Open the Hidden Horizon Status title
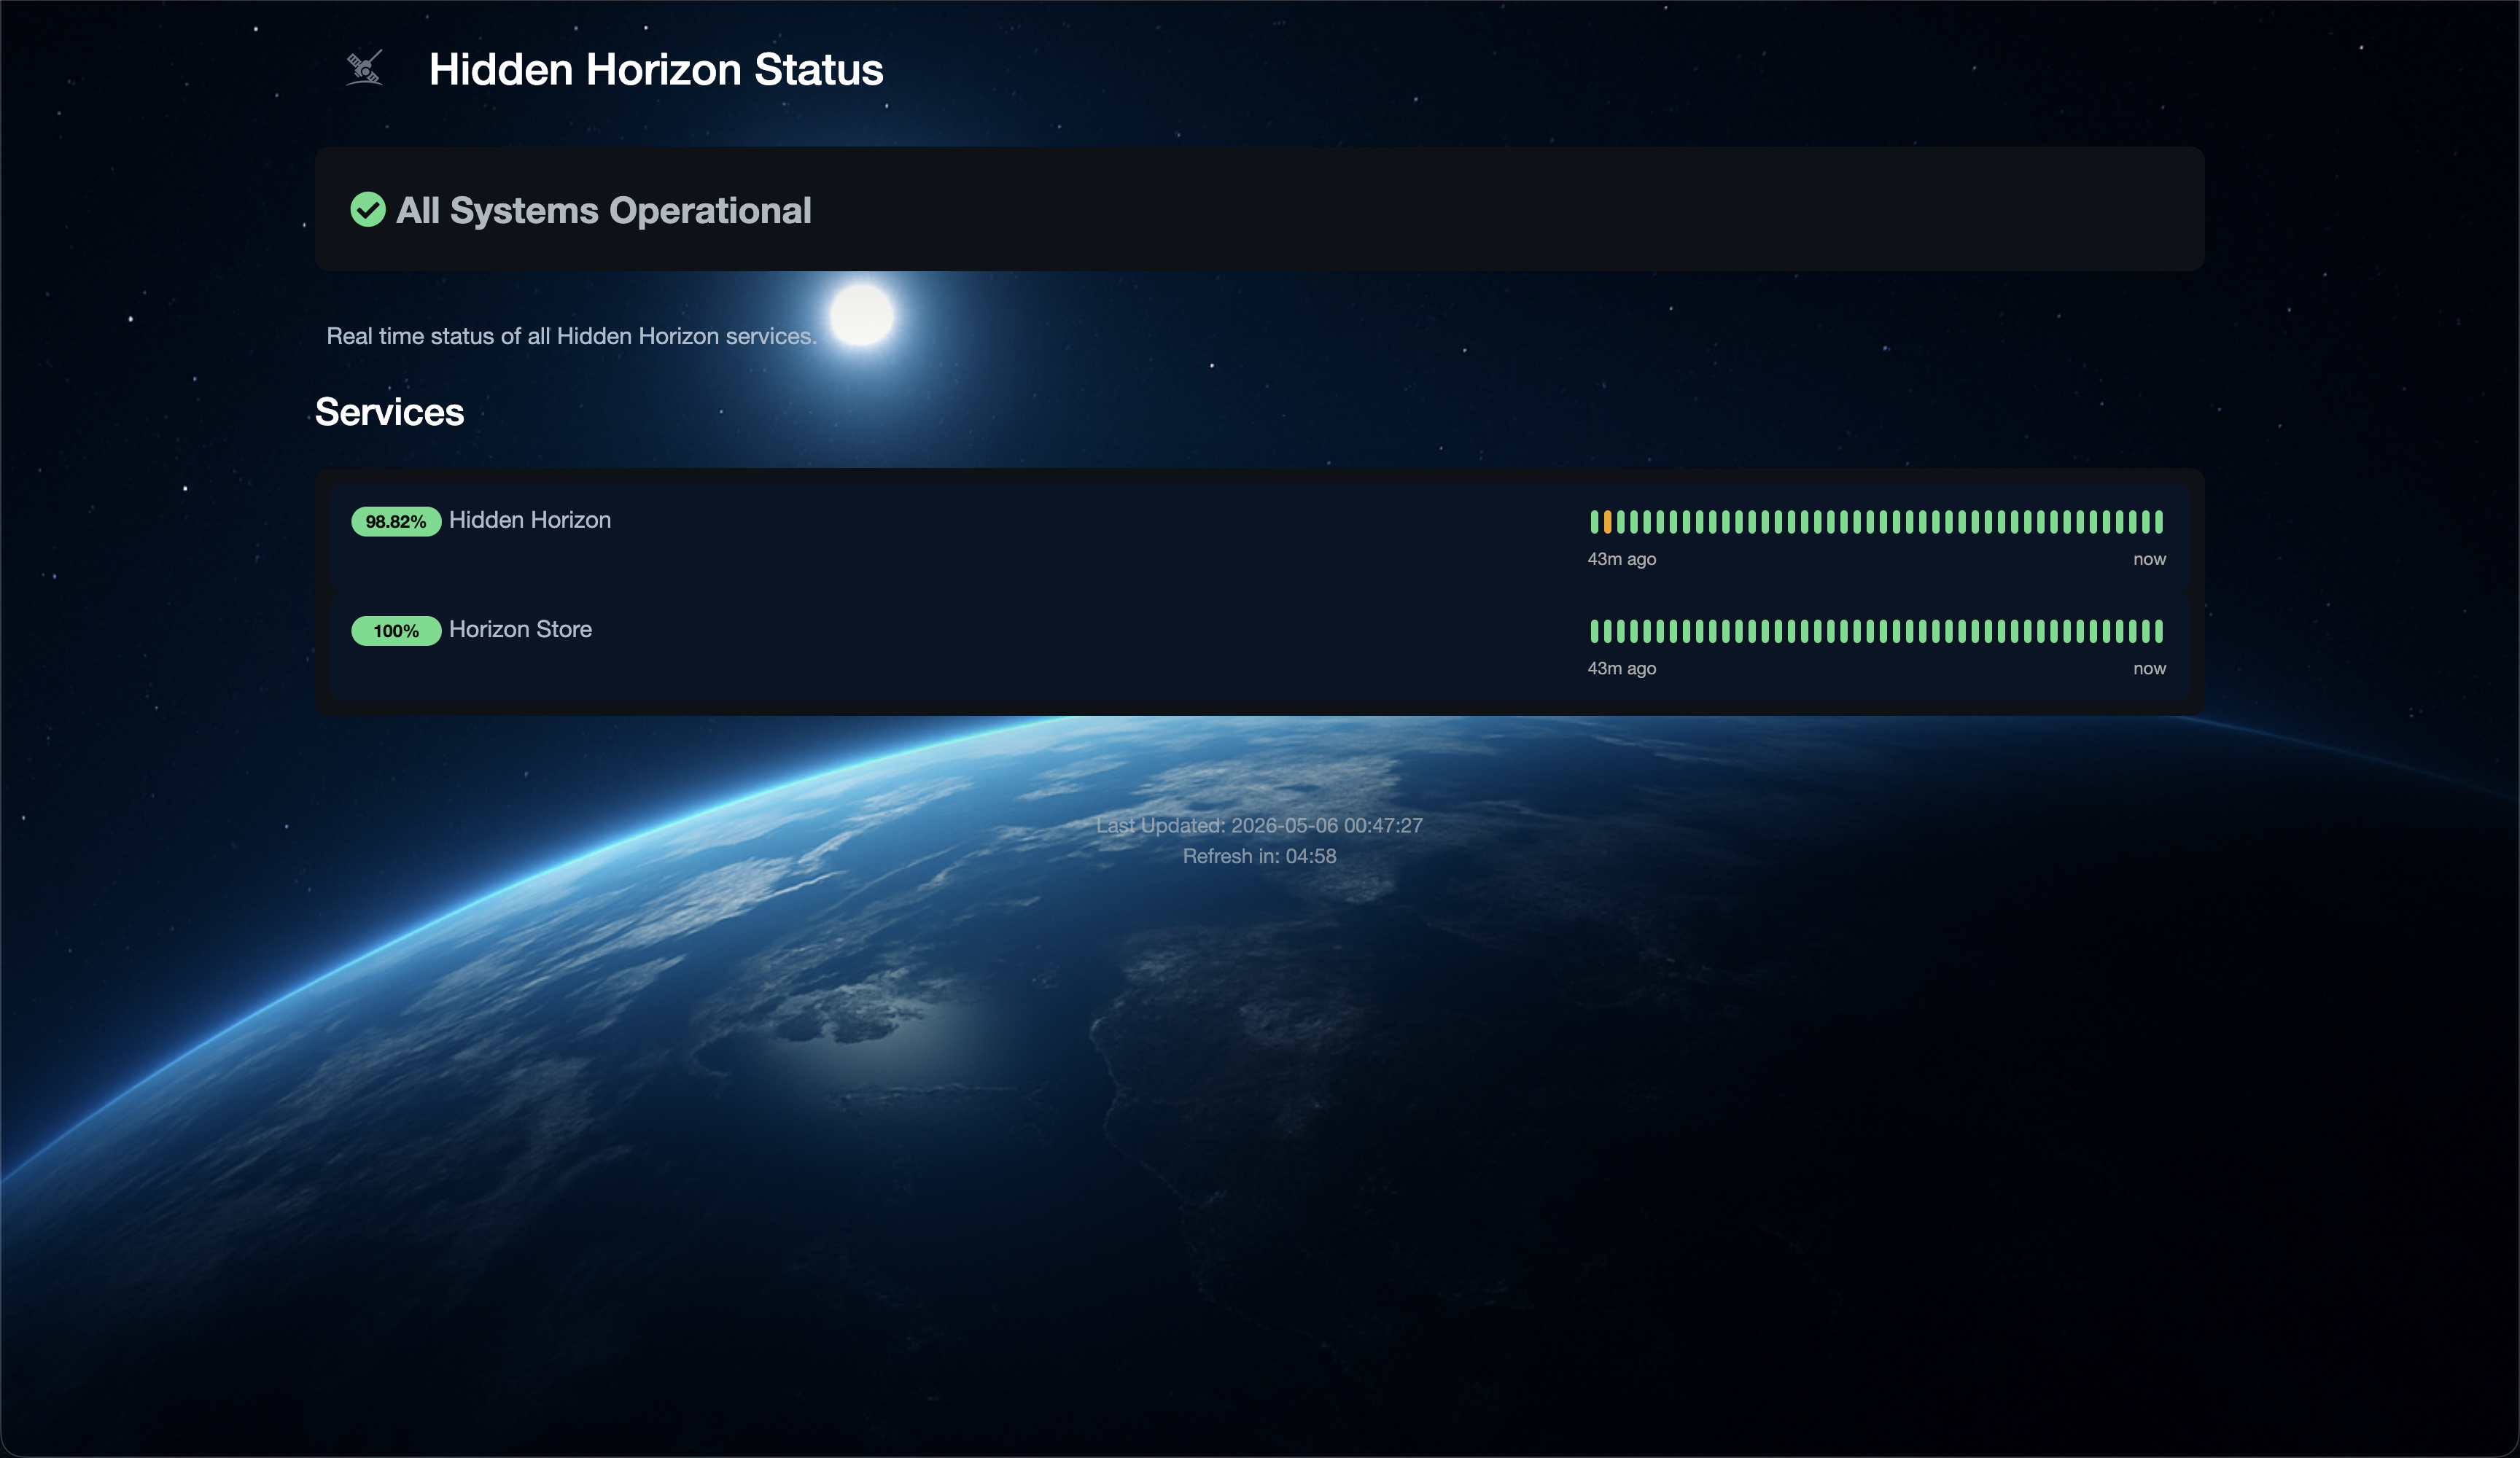This screenshot has width=2520, height=1458. [656, 69]
